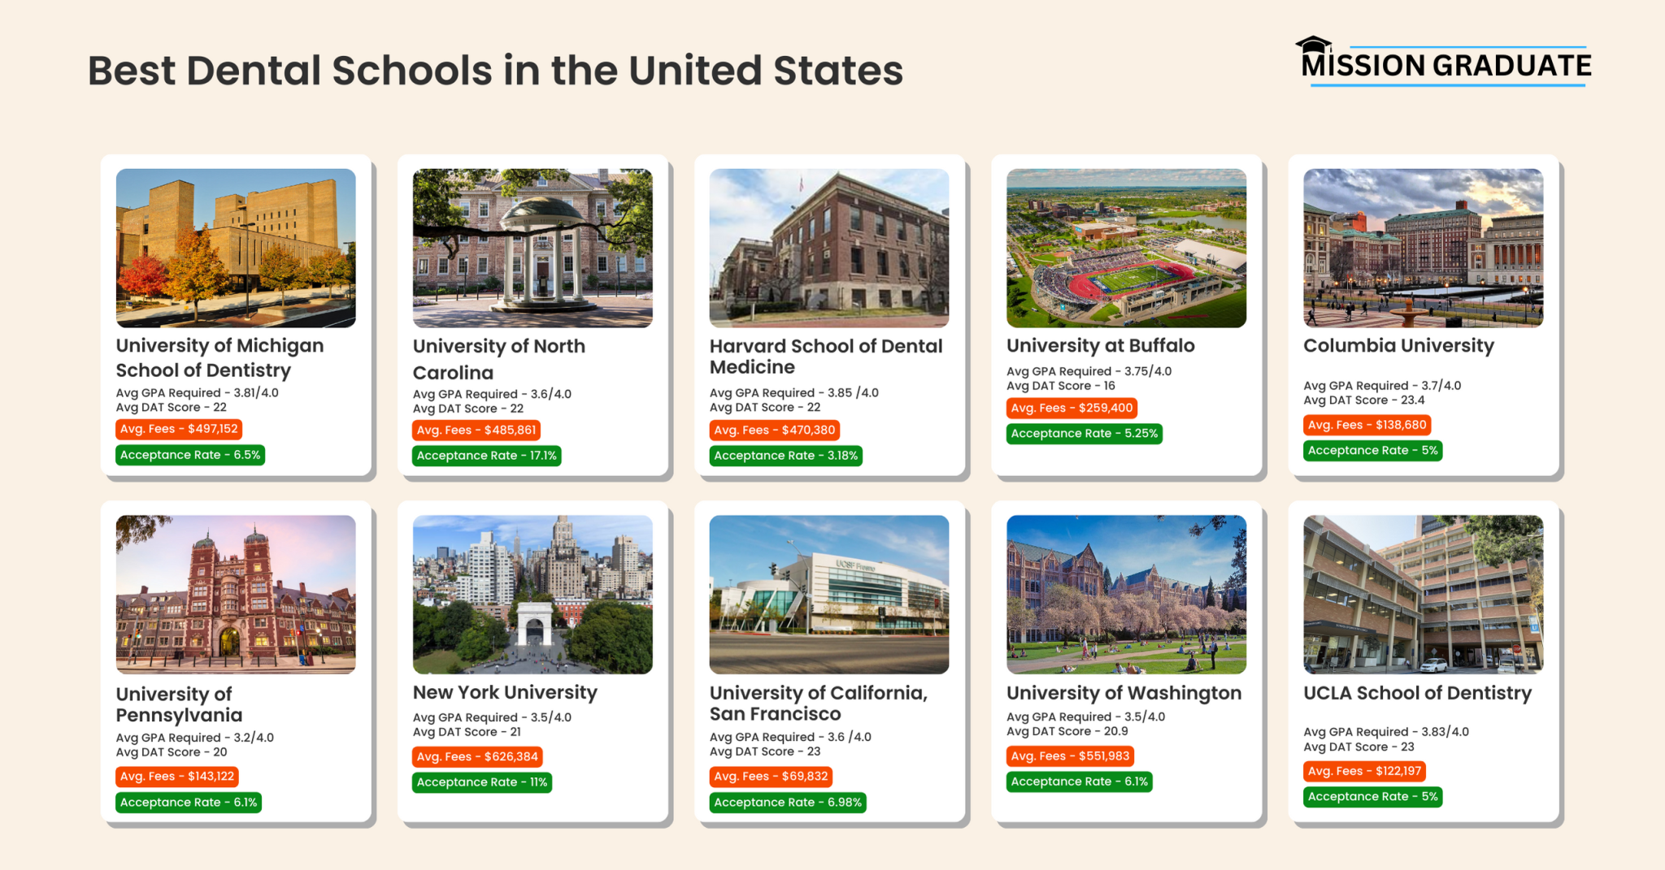1665x870 pixels.
Task: Select the Avg. Fees $626,384 orange tag
Action: coord(477,756)
